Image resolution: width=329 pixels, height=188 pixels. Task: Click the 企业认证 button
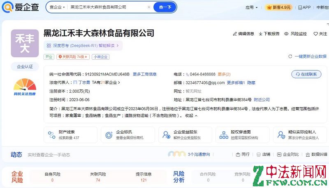pos(25,67)
